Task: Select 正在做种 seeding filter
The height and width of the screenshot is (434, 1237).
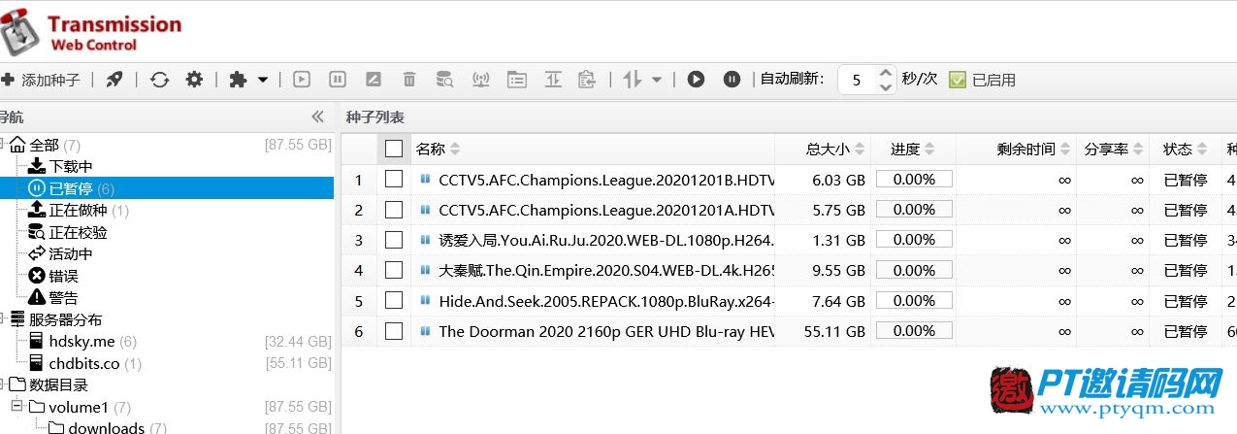Action: coord(79,210)
